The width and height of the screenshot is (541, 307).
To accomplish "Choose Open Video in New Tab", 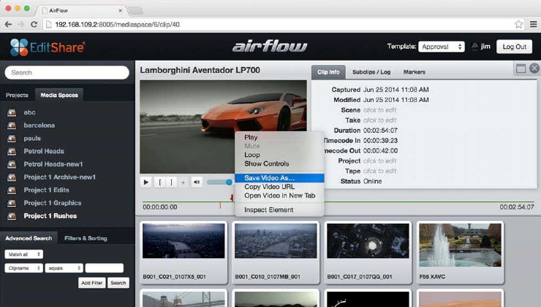I will point(279,195).
